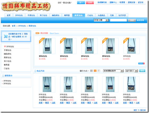Viewport: 149px width, 113px height.
Task: Click the red 註冊 register button
Action: coord(90,2)
